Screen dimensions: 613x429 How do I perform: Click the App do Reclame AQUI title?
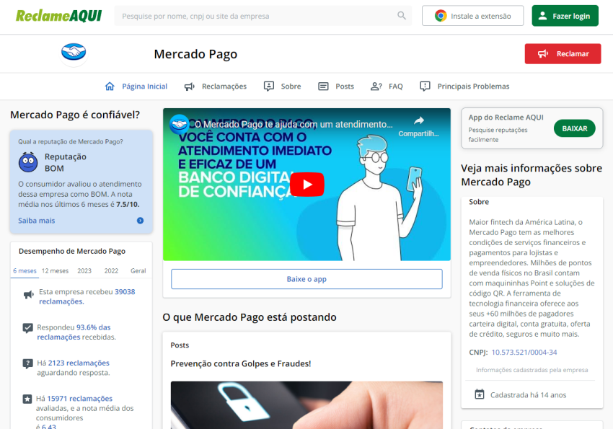[x=506, y=118]
